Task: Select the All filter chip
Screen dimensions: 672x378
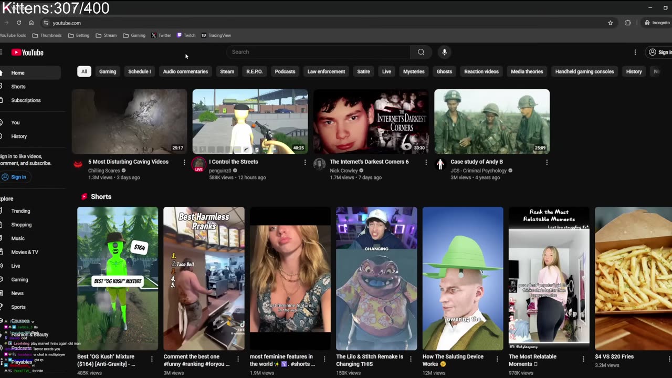Action: (x=84, y=71)
